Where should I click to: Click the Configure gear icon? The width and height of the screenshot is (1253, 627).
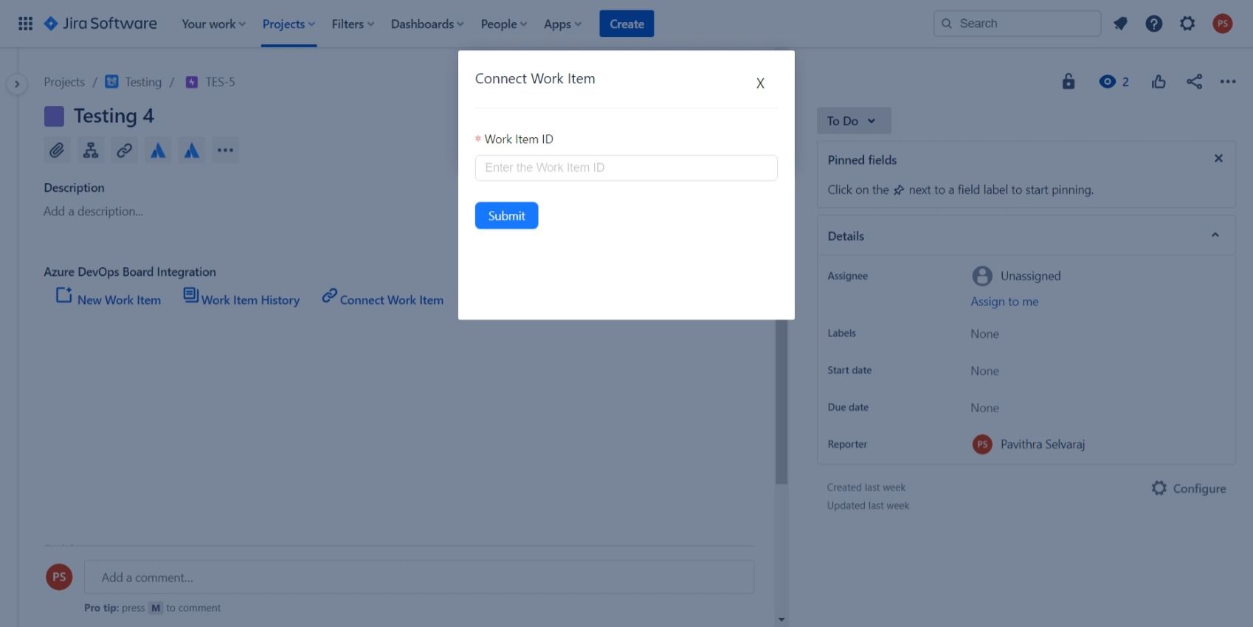click(x=1159, y=488)
